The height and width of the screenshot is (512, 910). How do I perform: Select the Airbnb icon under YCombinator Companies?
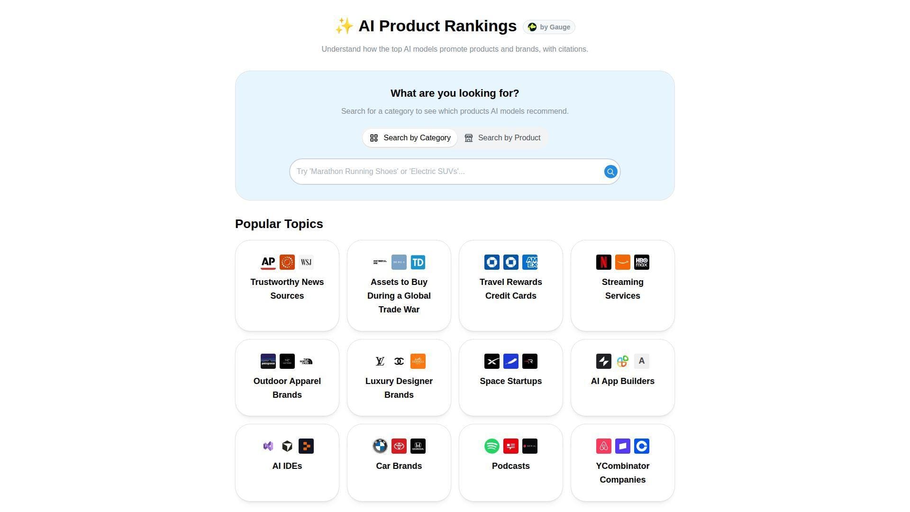tap(604, 446)
